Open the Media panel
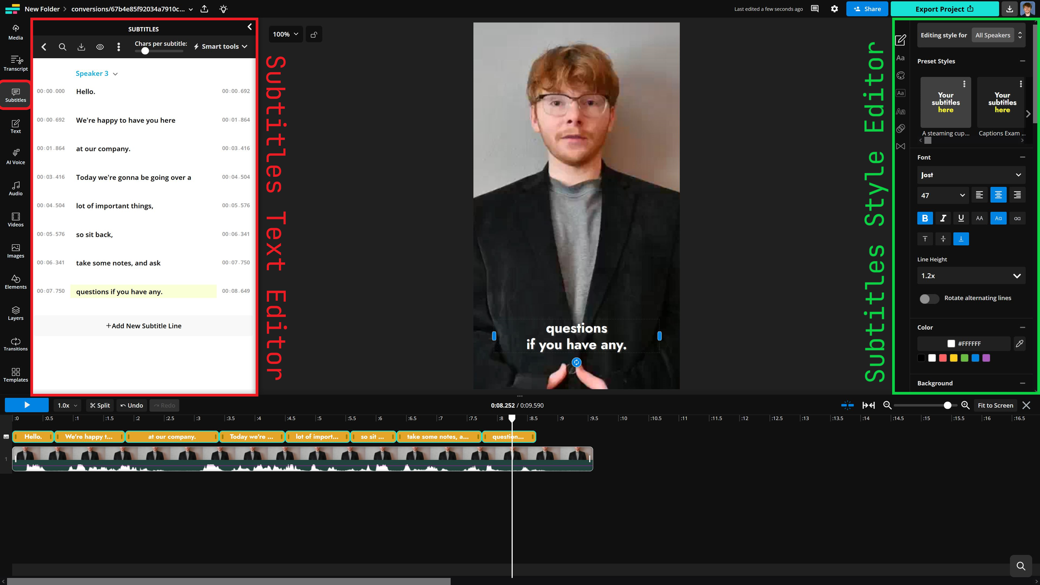This screenshot has height=585, width=1040. pyautogui.click(x=15, y=31)
